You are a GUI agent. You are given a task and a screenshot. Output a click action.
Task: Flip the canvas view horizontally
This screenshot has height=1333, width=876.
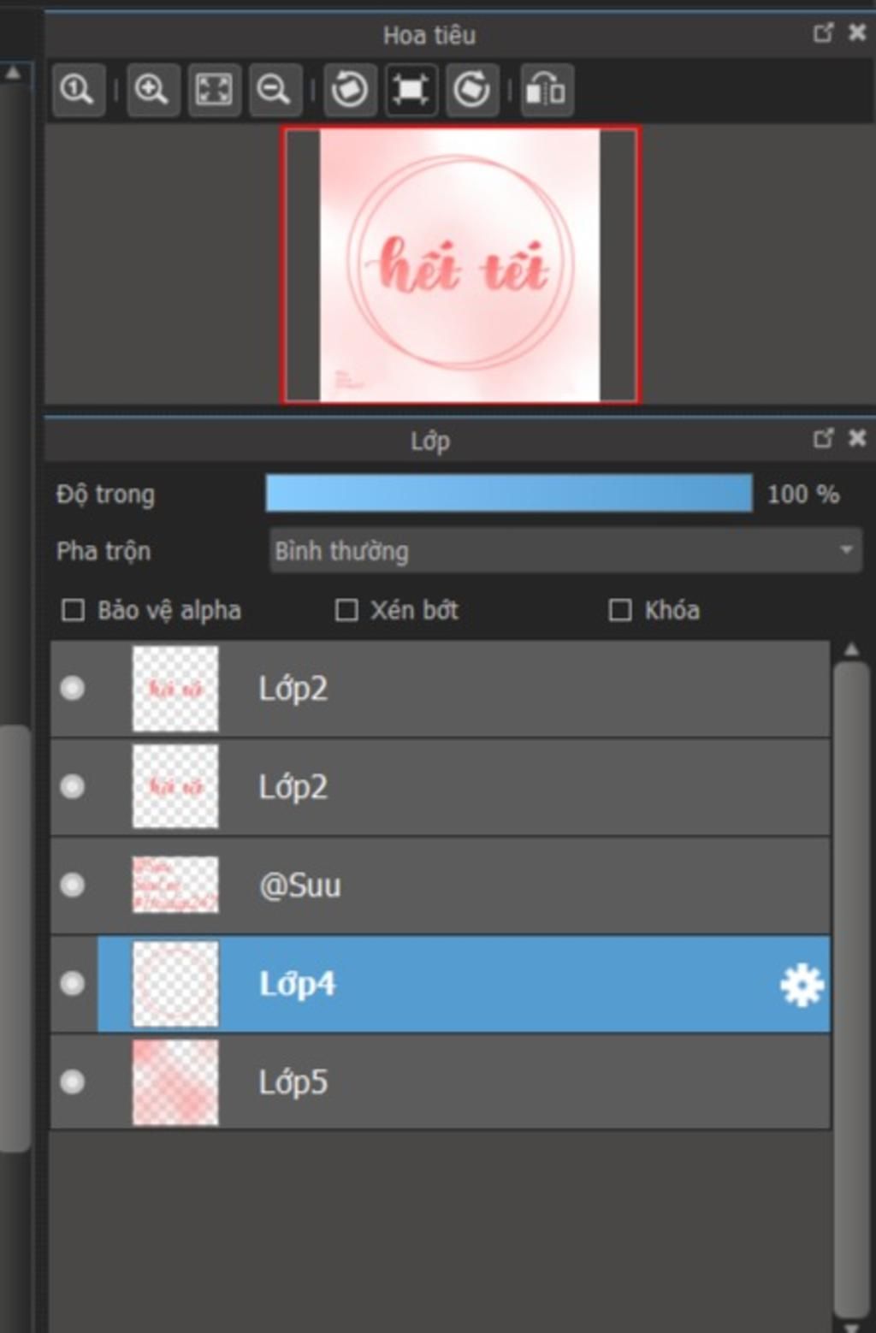coord(546,90)
